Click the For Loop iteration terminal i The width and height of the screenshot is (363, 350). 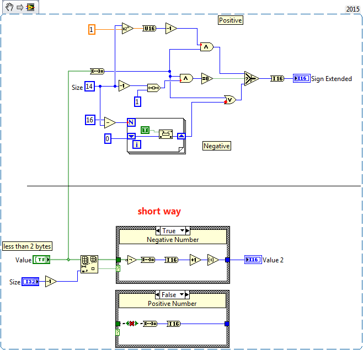(x=137, y=144)
